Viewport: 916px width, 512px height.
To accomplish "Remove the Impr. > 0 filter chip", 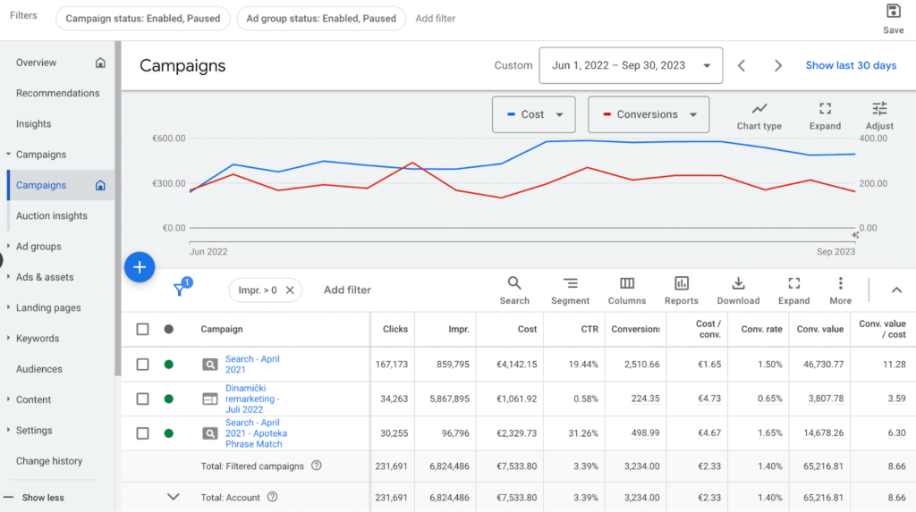I will click(x=290, y=290).
